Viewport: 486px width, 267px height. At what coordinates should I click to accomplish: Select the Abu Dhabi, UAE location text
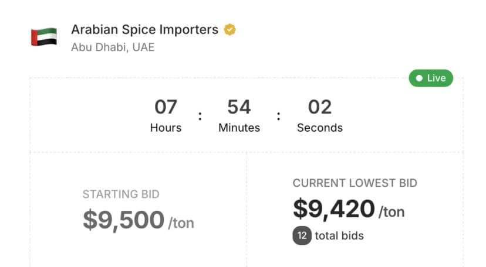(113, 47)
